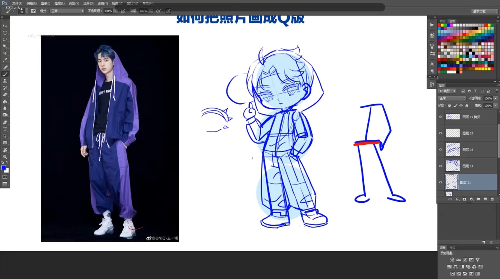This screenshot has height=279, width=500.
Task: Click the foreground blue color swatch
Action: [x=4, y=168]
